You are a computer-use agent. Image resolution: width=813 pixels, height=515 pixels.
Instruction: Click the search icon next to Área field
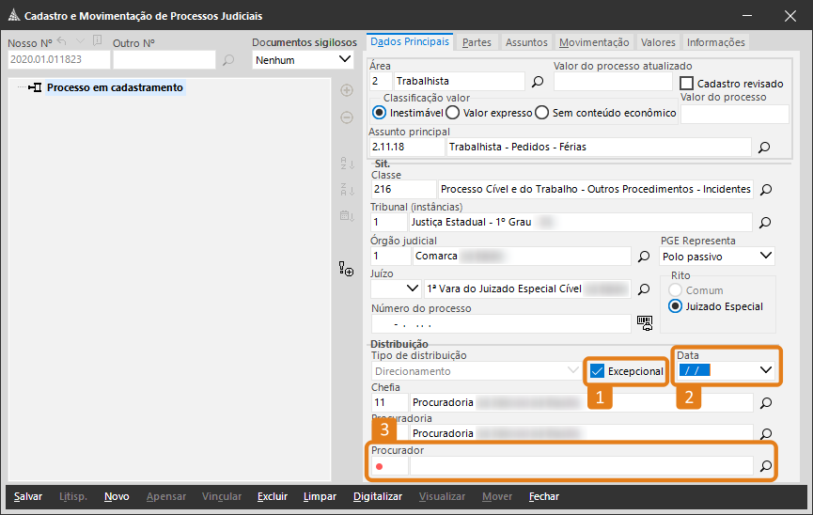coord(538,82)
